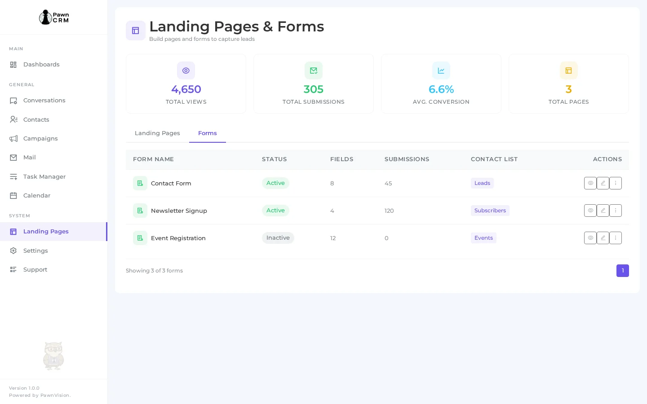The height and width of the screenshot is (404, 647).
Task: Open Campaigns from the left navigation
Action: pos(40,138)
